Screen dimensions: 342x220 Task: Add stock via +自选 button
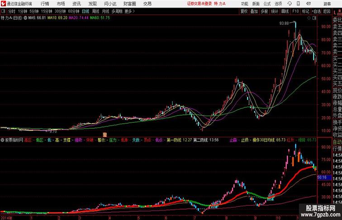pos(316,11)
